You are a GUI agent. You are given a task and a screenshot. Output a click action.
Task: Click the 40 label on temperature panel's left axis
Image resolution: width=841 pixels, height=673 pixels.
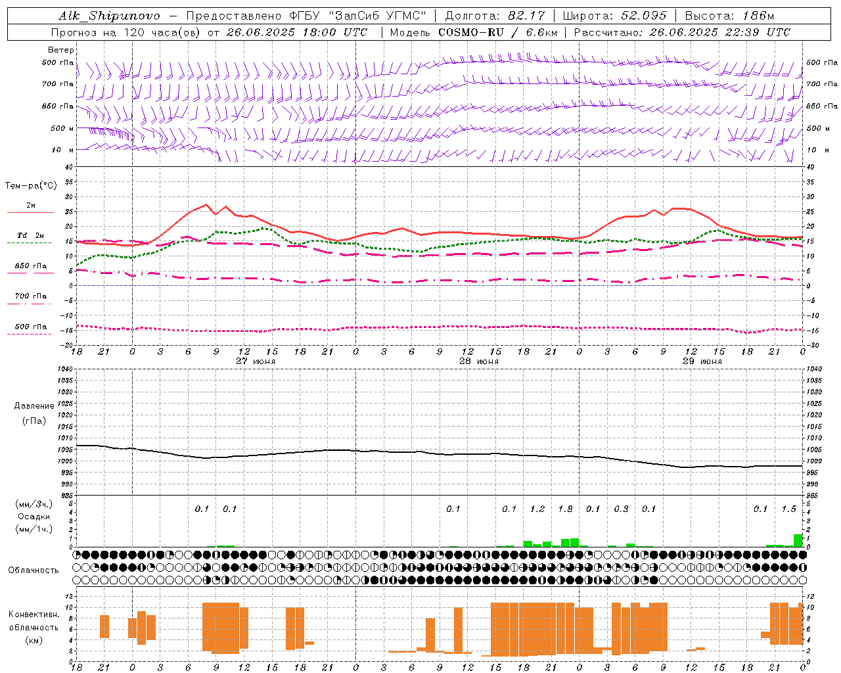(x=68, y=168)
